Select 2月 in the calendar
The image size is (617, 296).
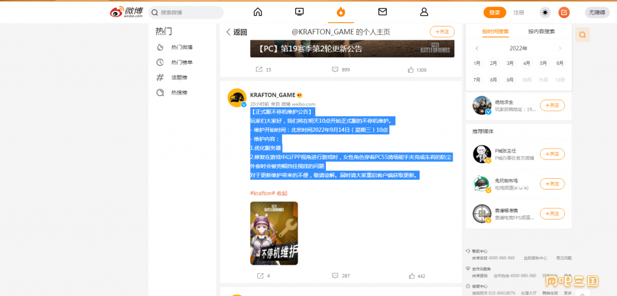pyautogui.click(x=493, y=63)
